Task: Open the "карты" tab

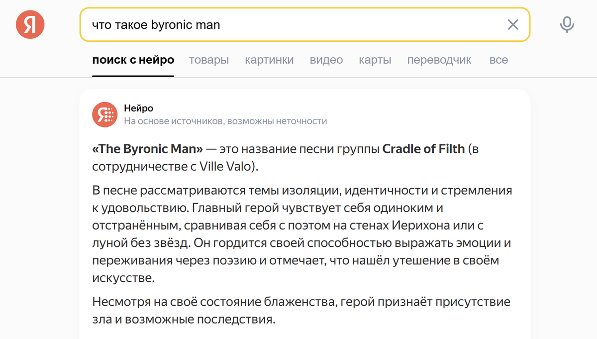Action: pos(375,59)
